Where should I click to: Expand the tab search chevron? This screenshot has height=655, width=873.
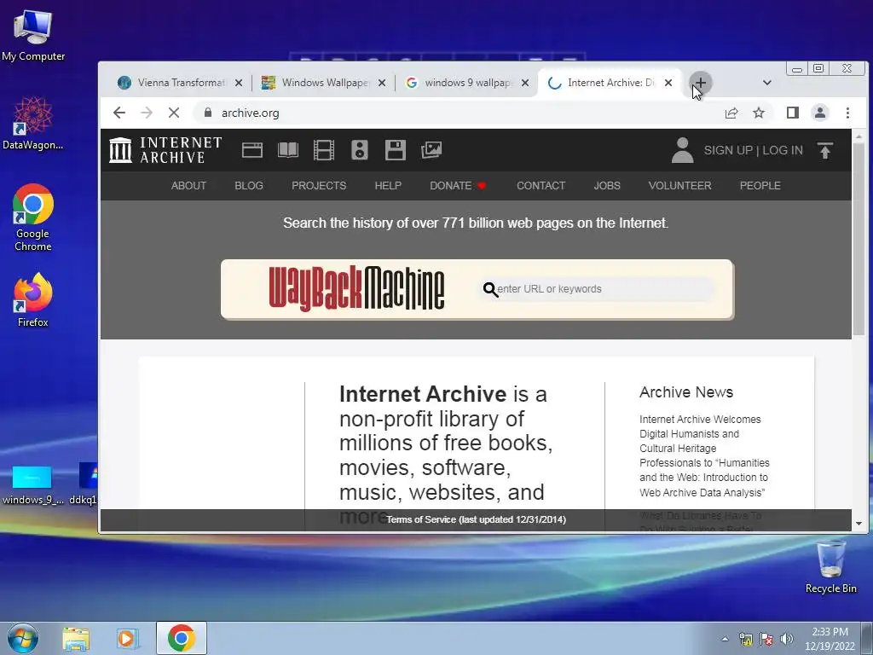point(766,83)
